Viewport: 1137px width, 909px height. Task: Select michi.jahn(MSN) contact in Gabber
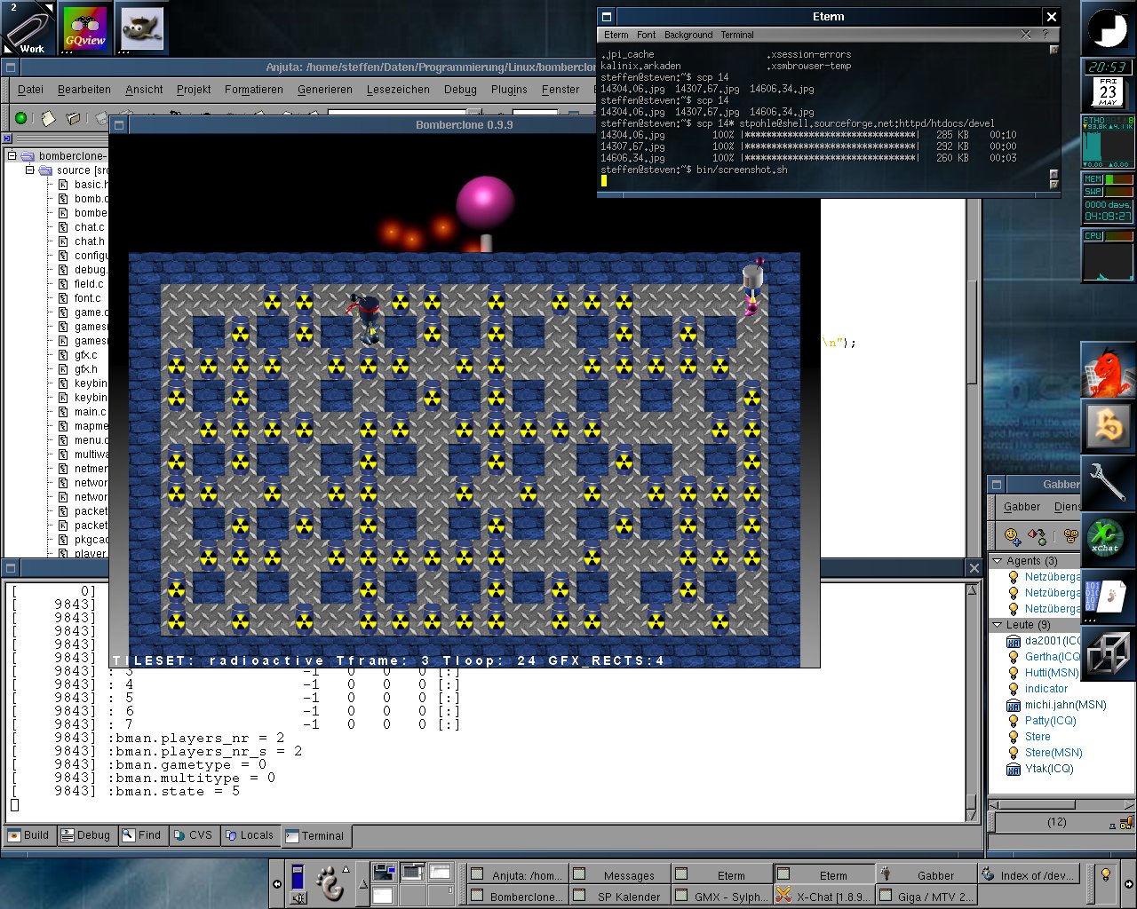coord(1065,705)
